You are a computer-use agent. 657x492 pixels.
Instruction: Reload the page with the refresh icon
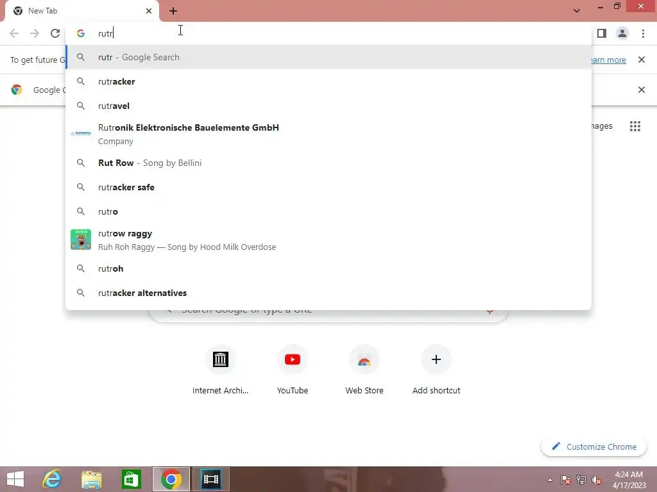(55, 33)
